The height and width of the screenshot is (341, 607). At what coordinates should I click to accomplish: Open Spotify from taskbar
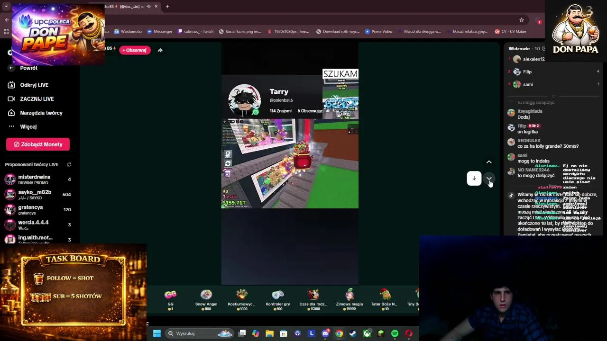pyautogui.click(x=395, y=333)
